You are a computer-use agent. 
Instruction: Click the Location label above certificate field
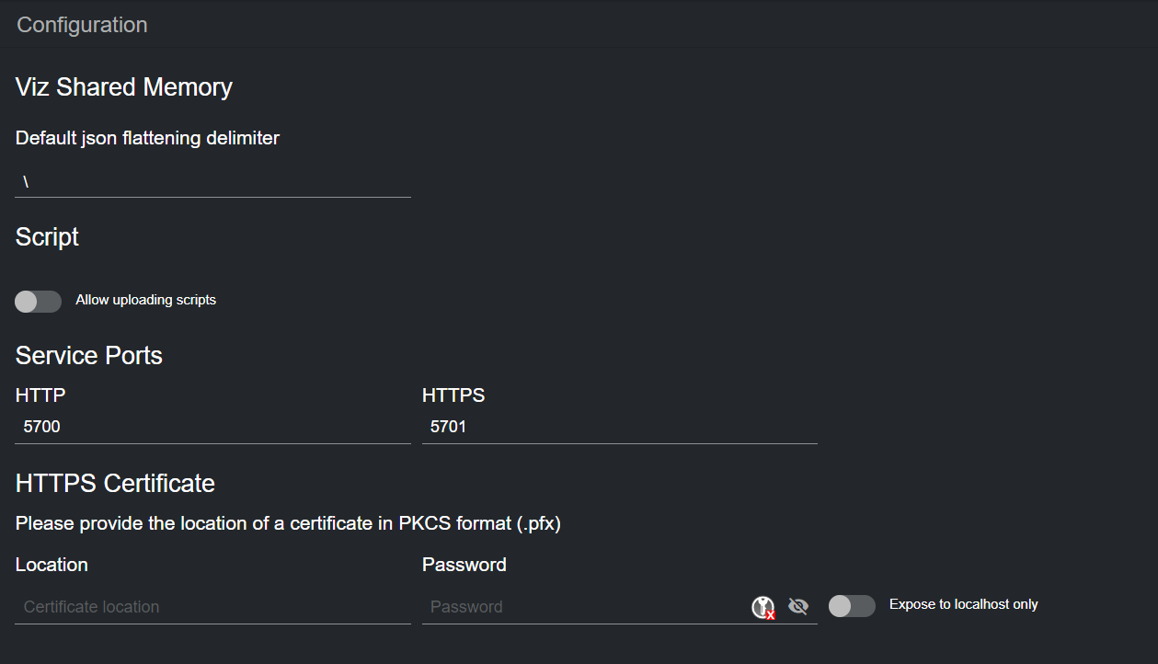coord(52,565)
